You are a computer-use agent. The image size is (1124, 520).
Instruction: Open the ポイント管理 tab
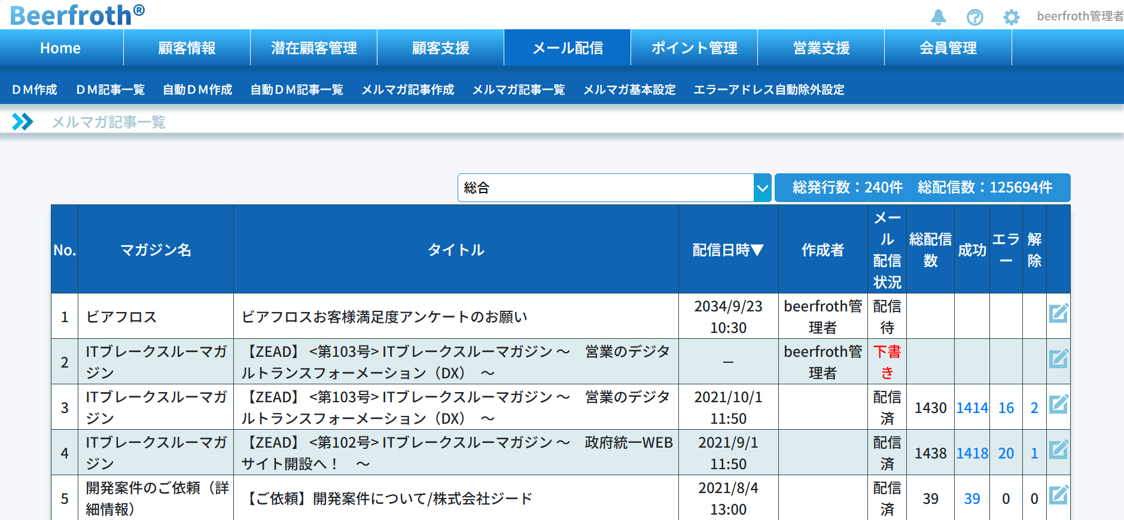(x=694, y=48)
